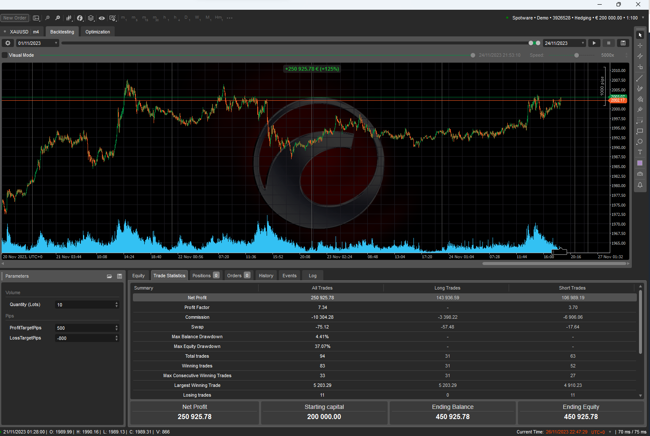The width and height of the screenshot is (650, 436).
Task: Open the purple drawing color swatch
Action: (x=640, y=163)
